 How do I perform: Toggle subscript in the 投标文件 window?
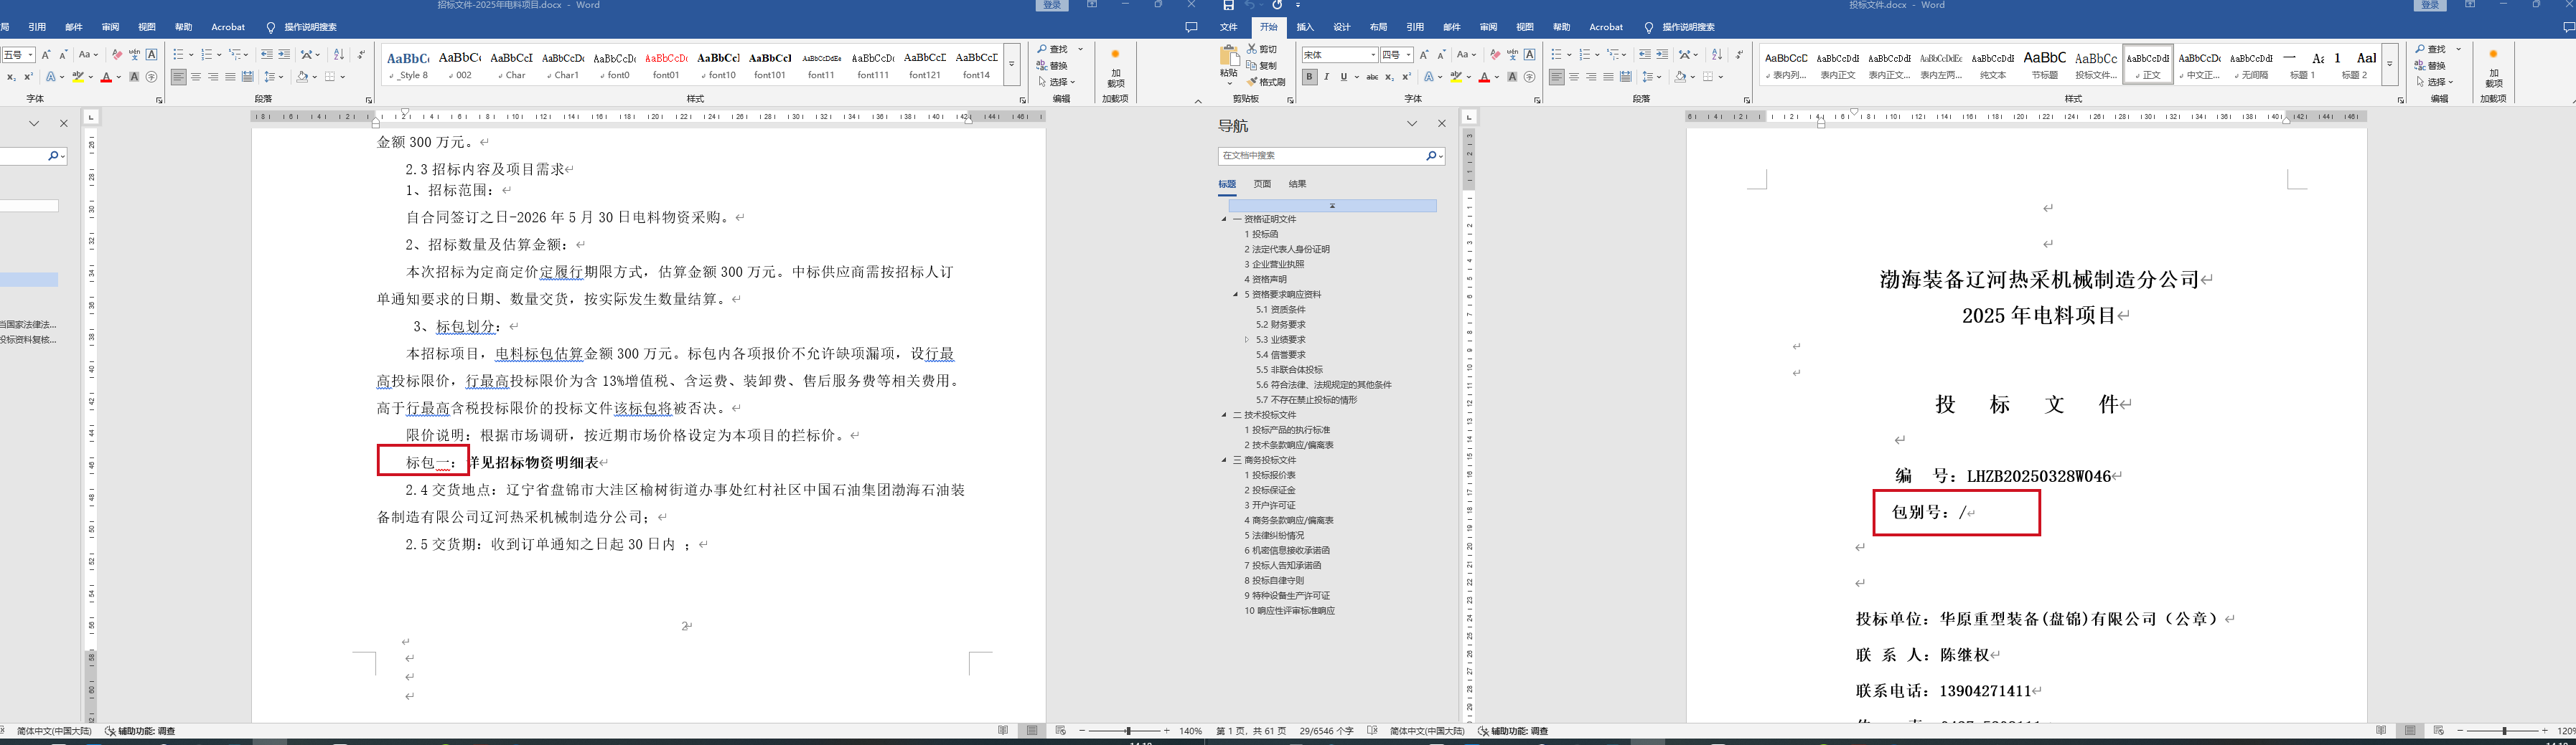[1390, 77]
